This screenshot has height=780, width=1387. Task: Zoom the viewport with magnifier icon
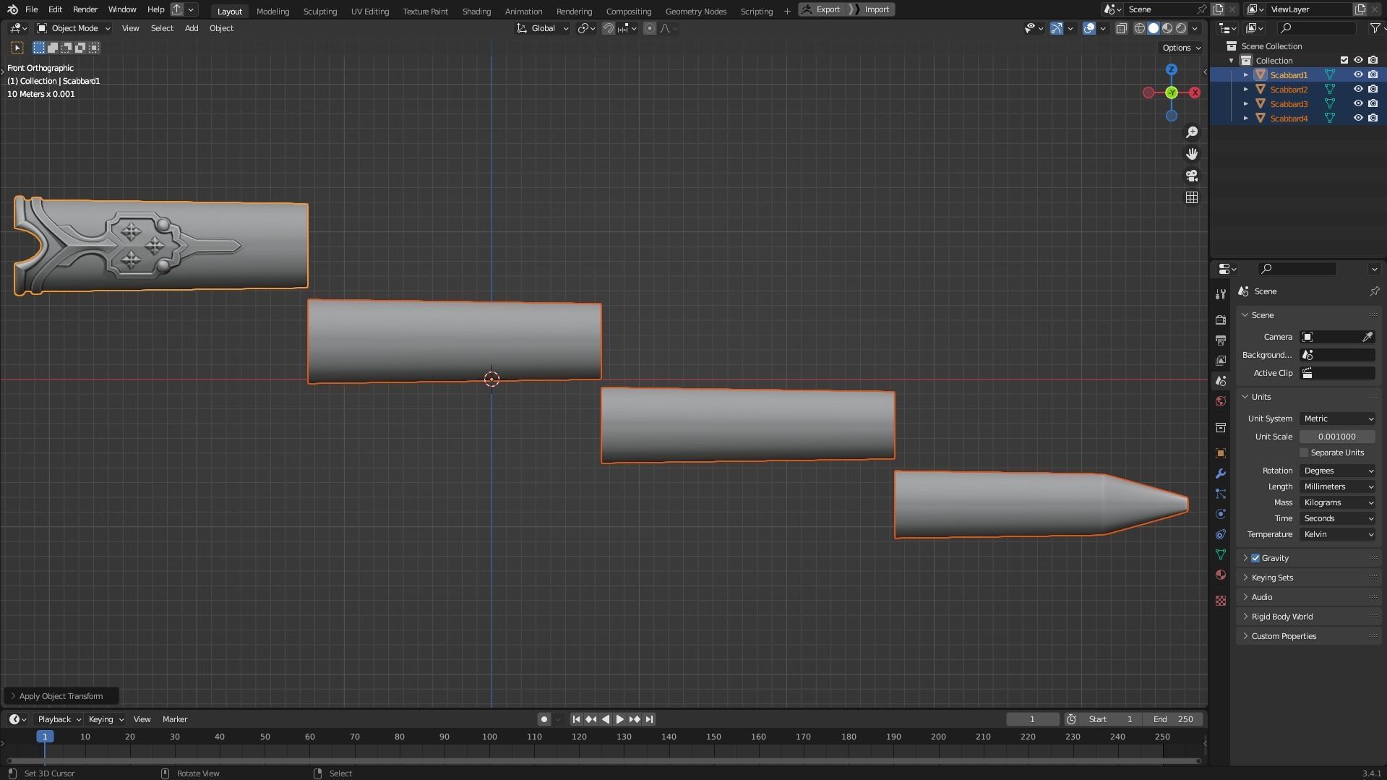pos(1192,132)
